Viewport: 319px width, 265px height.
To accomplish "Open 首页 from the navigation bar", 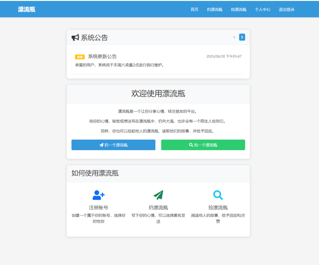I will point(194,9).
